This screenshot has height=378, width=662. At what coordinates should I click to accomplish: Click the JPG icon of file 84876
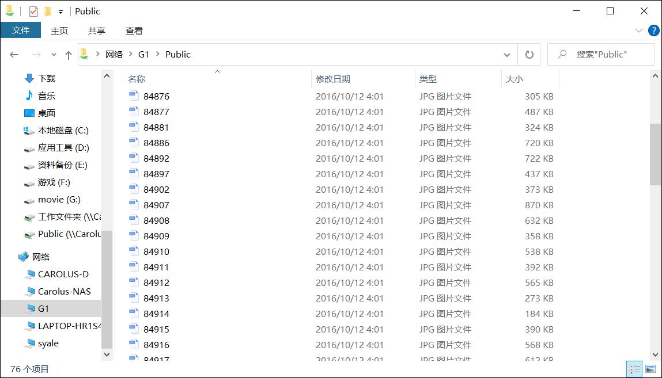point(134,96)
